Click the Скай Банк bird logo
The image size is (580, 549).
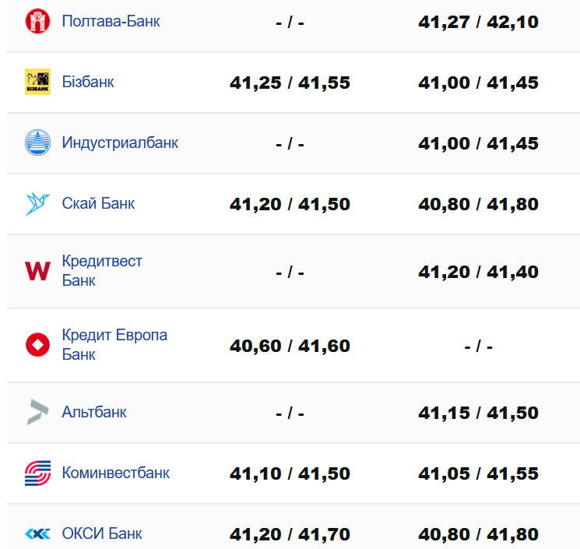tap(37, 203)
